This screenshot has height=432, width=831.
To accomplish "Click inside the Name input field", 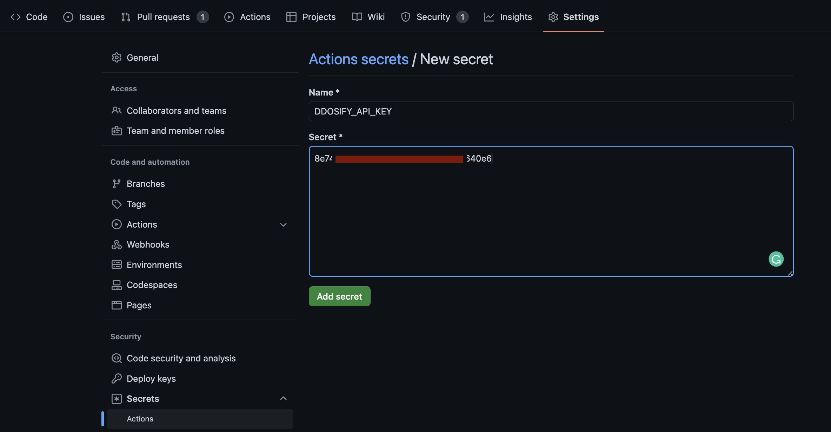I will (551, 111).
